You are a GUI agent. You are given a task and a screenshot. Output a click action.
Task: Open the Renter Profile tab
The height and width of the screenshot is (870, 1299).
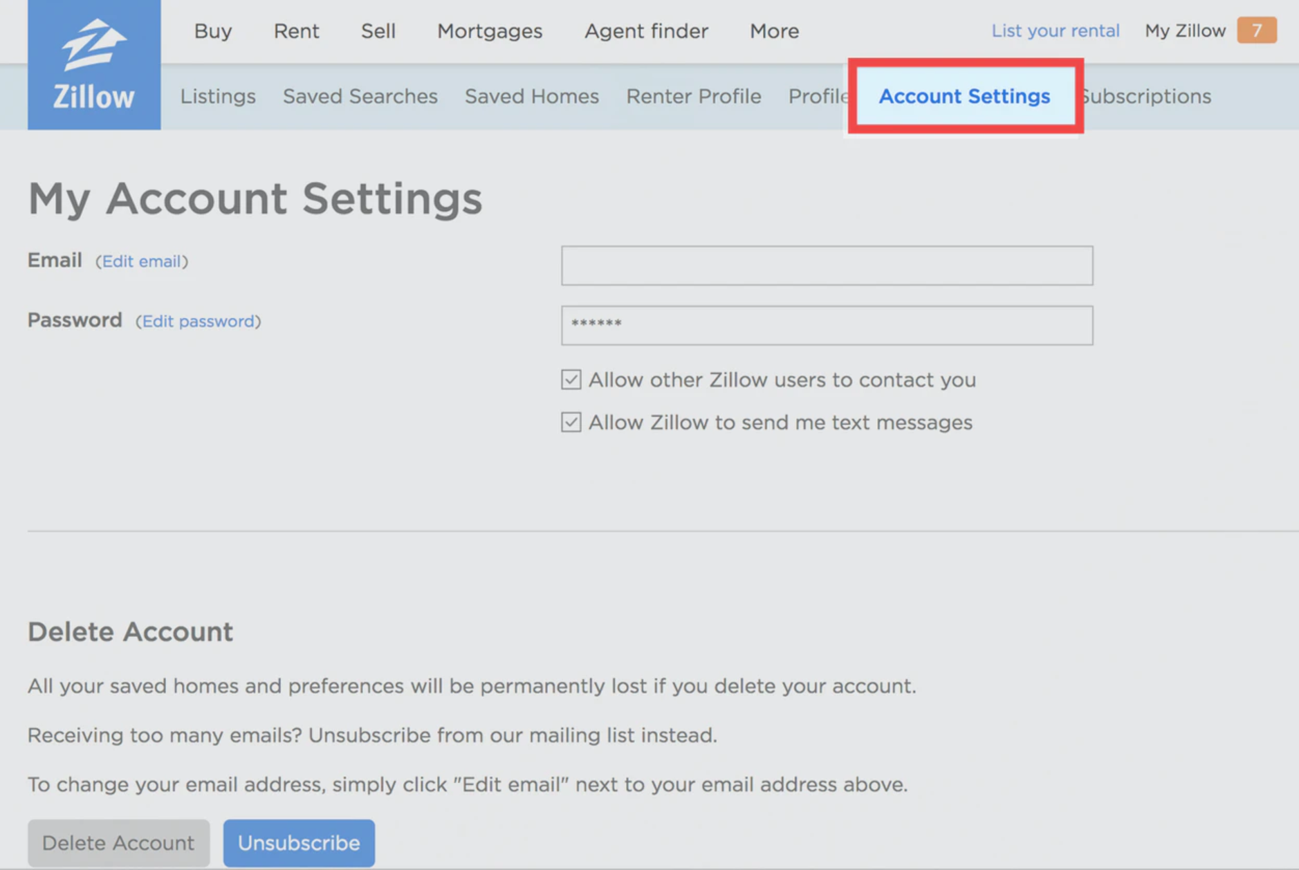(x=693, y=96)
